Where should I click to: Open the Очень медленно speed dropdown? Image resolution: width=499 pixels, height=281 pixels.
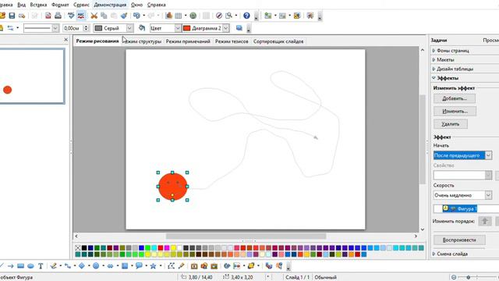click(x=488, y=195)
